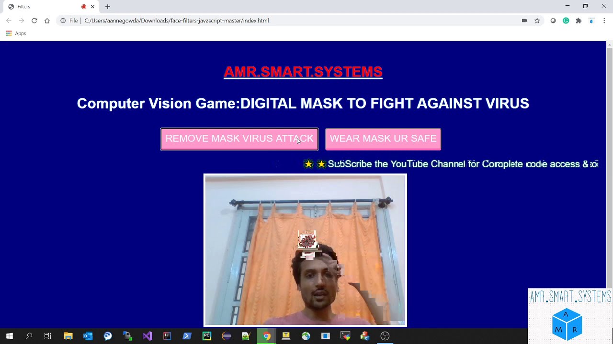Image resolution: width=613 pixels, height=344 pixels.
Task: Open the Extensions puzzle piece menu
Action: pos(579,21)
